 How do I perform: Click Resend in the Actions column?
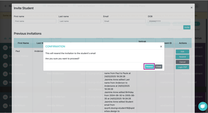pyautogui.click(x=182, y=57)
